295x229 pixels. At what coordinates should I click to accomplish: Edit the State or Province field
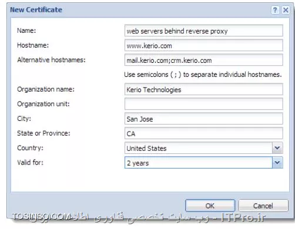click(203, 133)
